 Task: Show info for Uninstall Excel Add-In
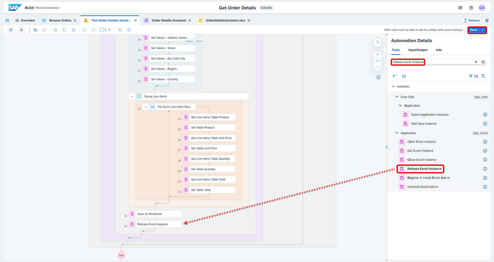tap(485, 187)
